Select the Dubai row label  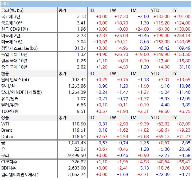[7, 136]
